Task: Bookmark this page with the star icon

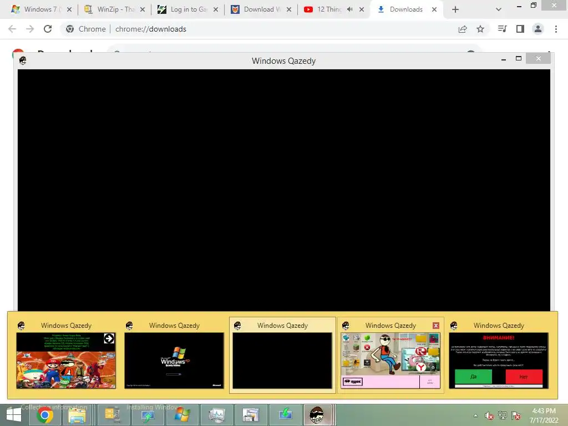Action: coord(480,29)
